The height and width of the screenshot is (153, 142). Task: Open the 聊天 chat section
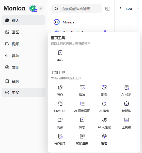tap(23, 20)
